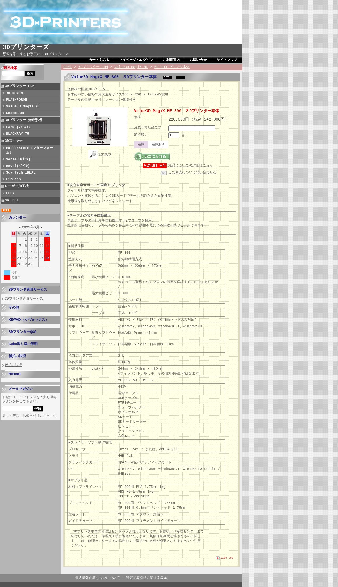Focus the product search text field

[x=13, y=74]
